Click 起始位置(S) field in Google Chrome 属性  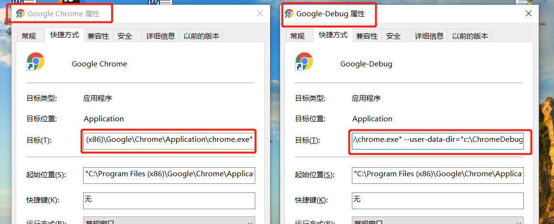169,175
